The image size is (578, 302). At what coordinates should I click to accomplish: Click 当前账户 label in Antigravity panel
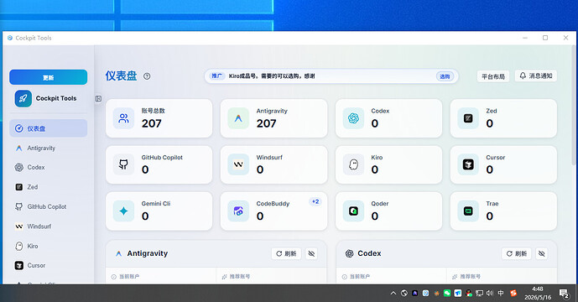click(x=129, y=277)
